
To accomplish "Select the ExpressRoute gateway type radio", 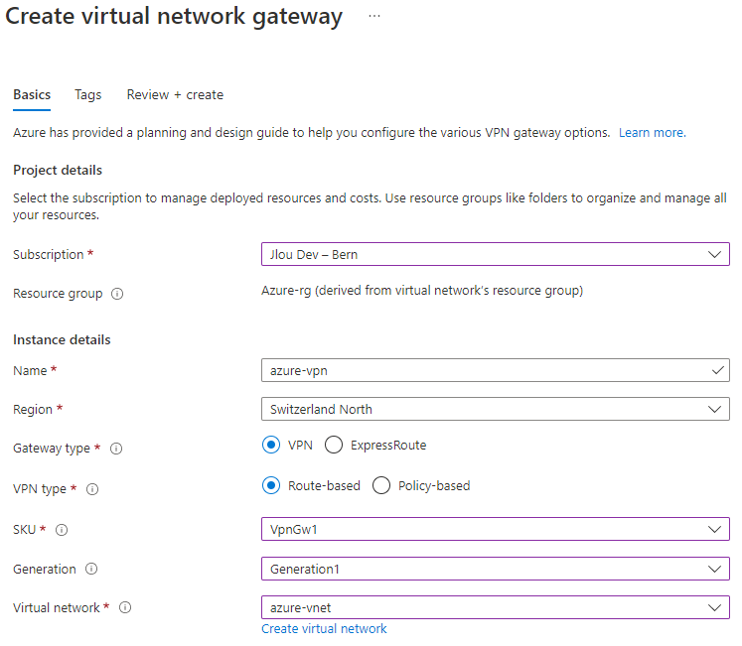I will click(334, 445).
